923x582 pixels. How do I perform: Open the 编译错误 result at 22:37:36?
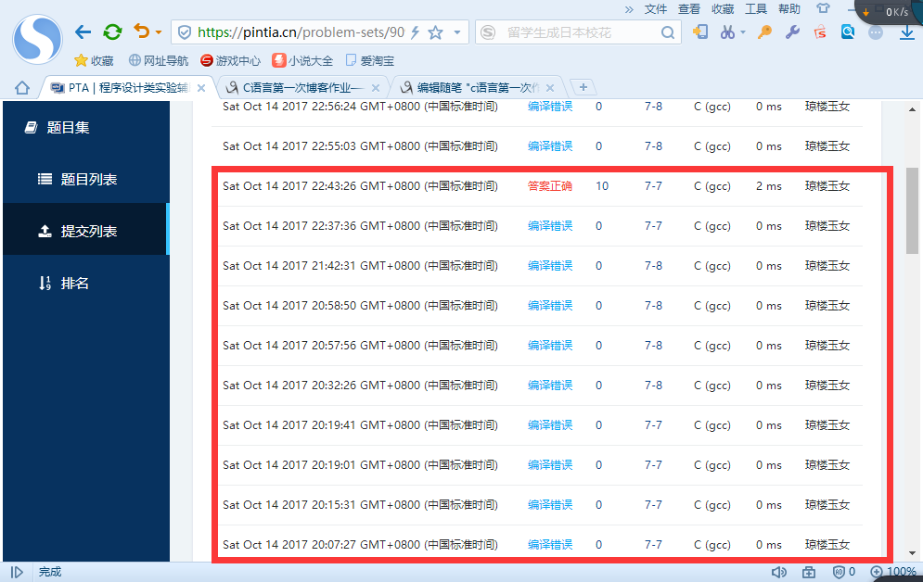coord(550,226)
